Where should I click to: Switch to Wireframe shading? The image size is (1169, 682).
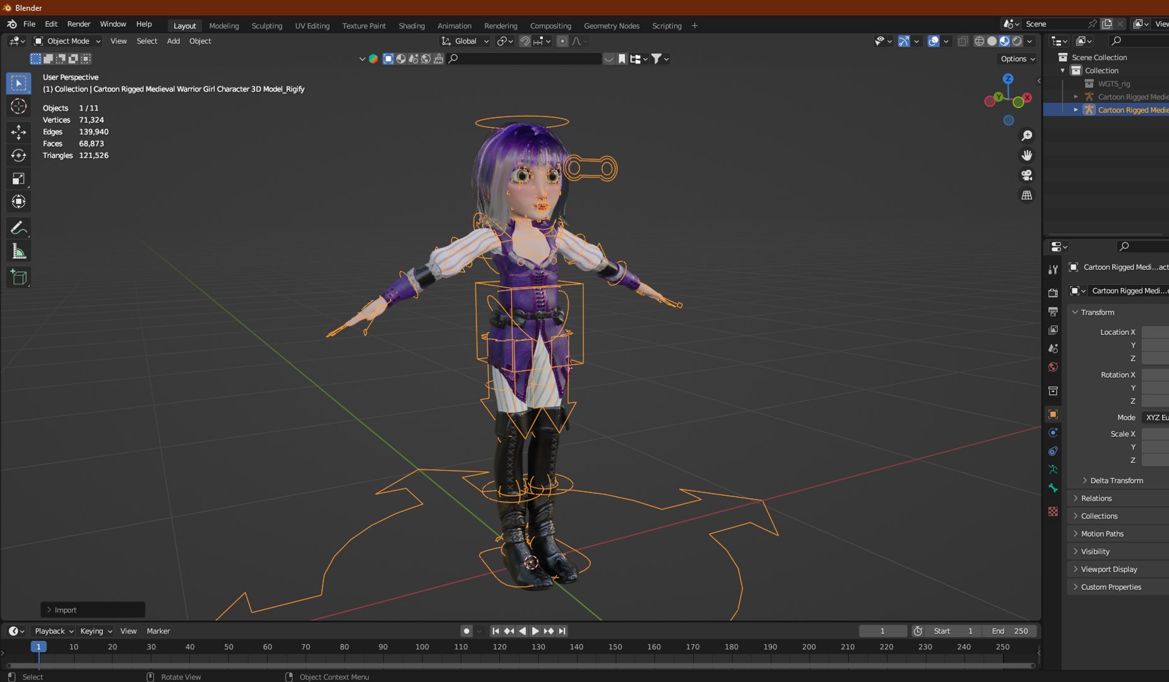(979, 41)
